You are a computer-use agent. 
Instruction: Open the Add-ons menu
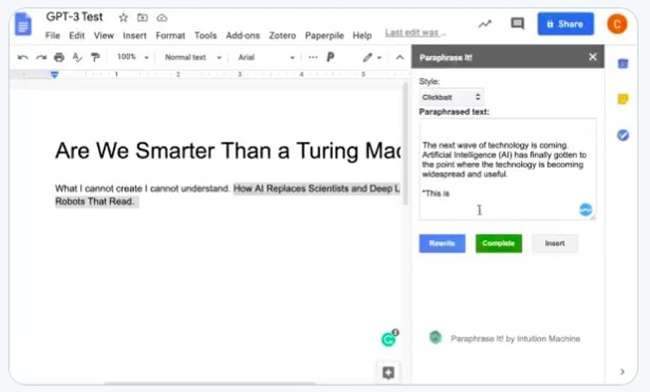242,36
